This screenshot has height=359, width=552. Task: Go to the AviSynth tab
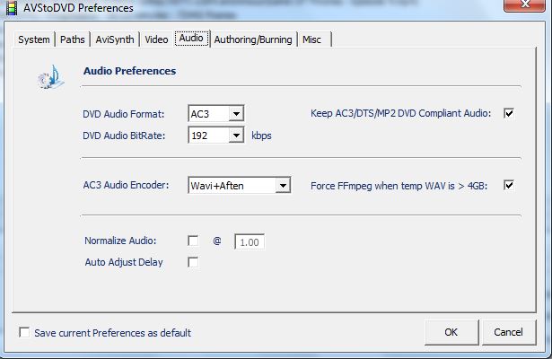pyautogui.click(x=116, y=39)
